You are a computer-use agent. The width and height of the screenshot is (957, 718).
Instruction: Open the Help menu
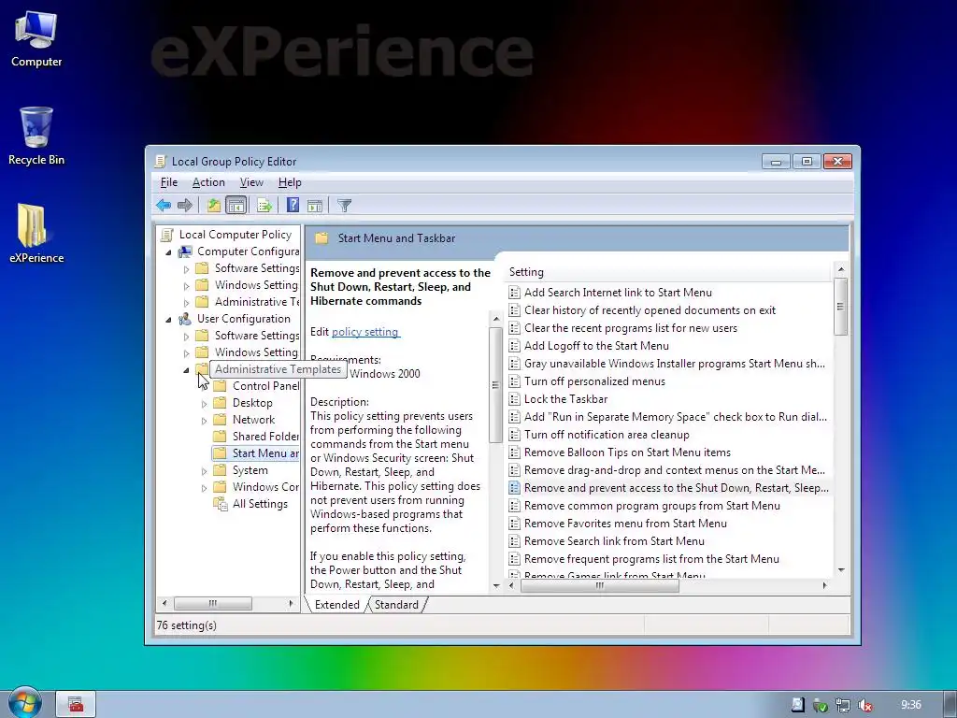point(290,182)
